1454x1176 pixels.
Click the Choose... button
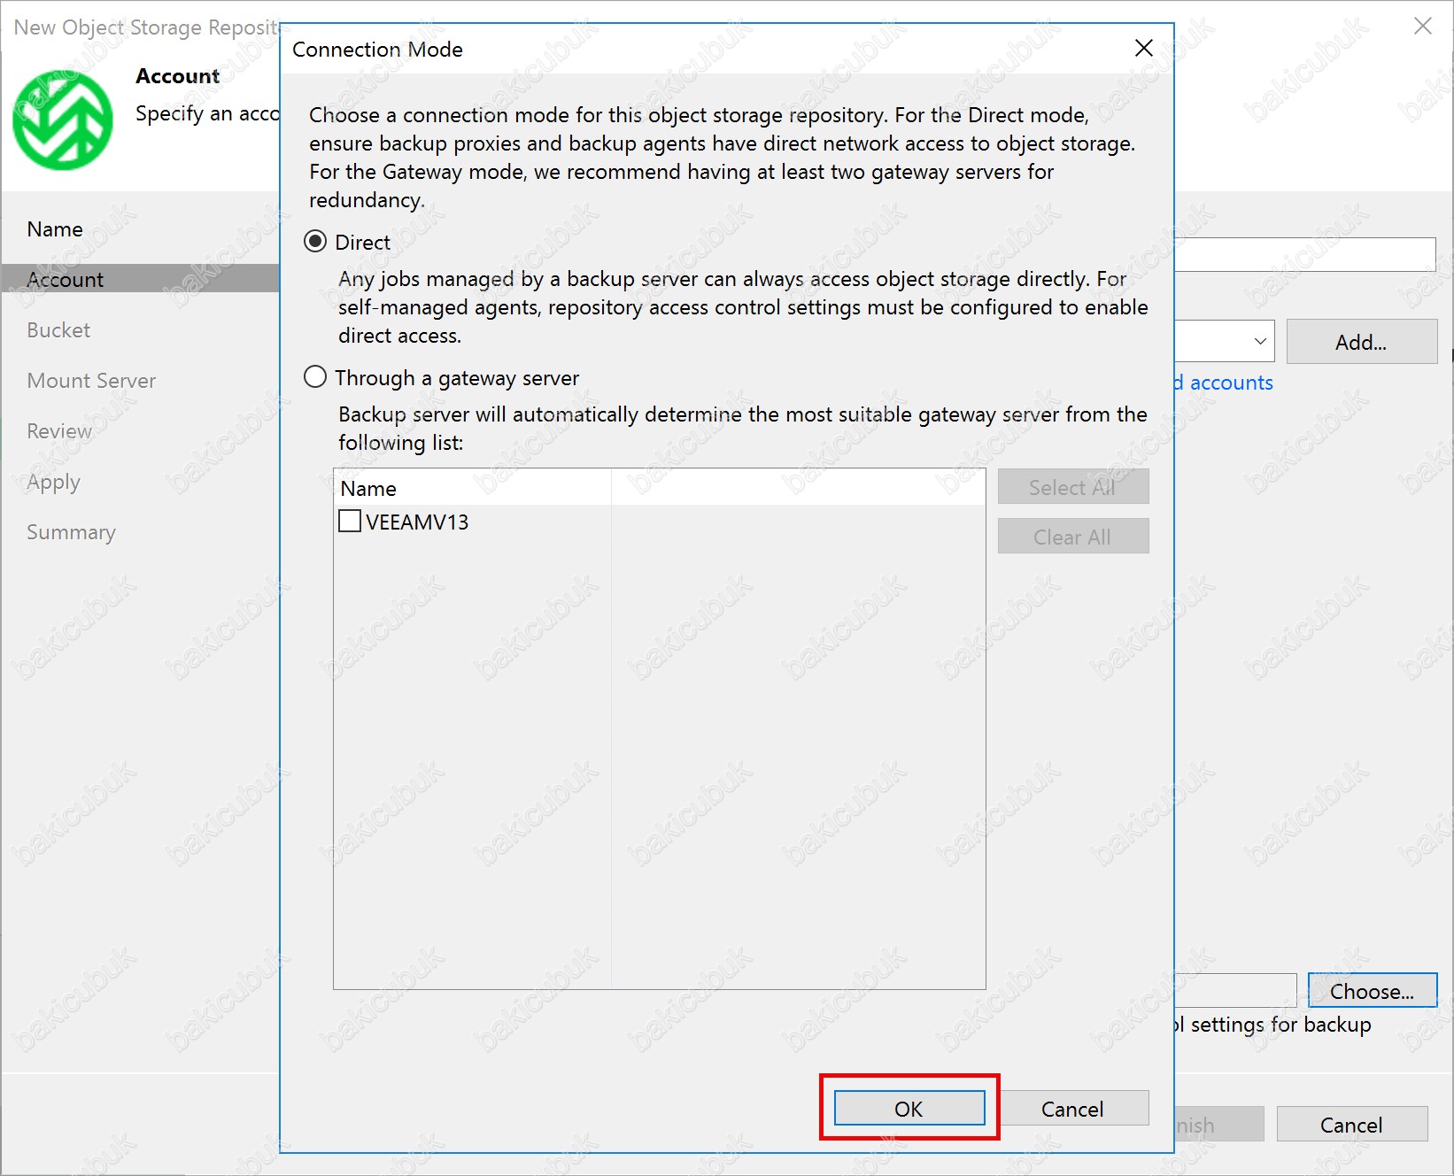point(1371,991)
